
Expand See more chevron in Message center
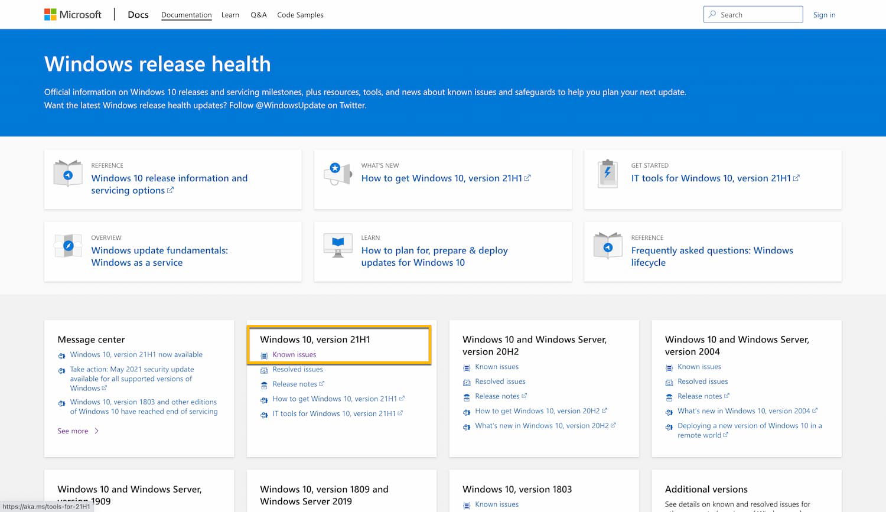click(96, 431)
